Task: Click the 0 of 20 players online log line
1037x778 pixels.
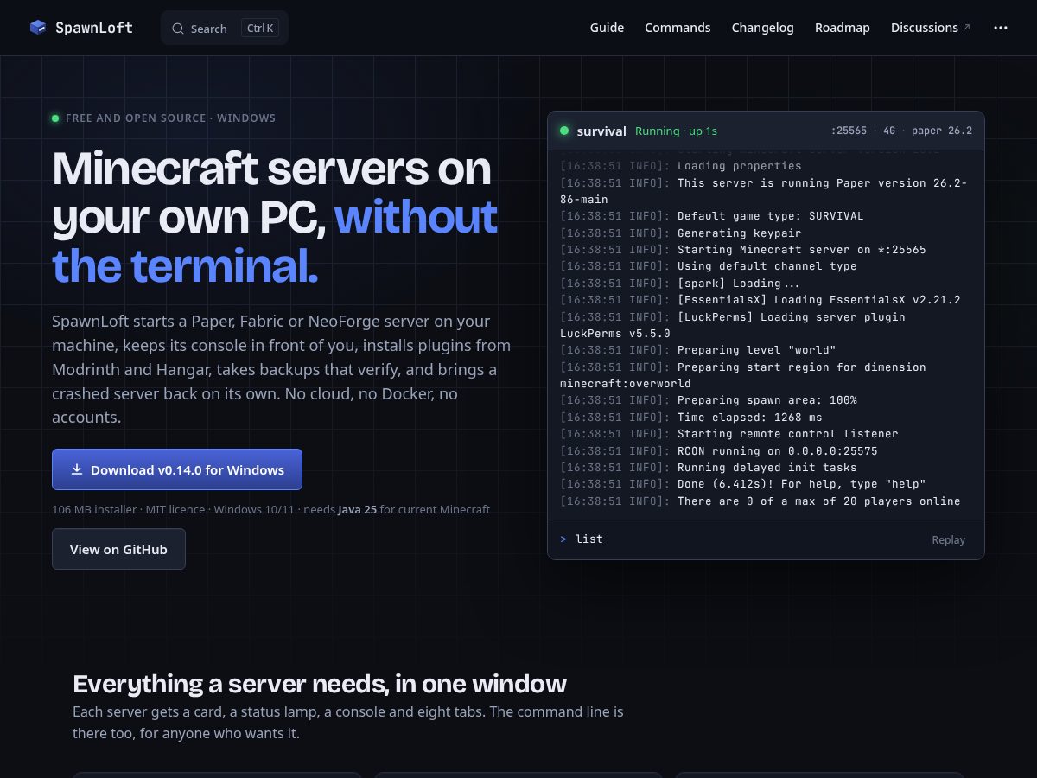Action: [x=760, y=501]
